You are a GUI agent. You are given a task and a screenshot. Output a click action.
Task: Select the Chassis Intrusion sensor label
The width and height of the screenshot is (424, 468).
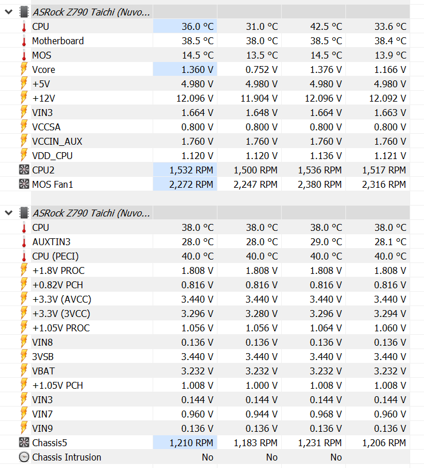[x=67, y=457]
